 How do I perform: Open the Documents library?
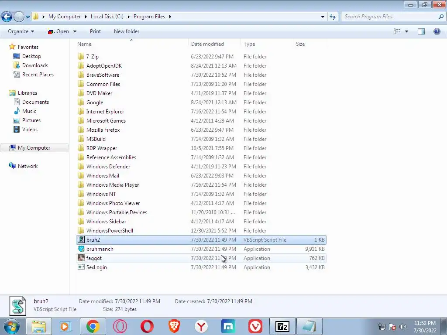coord(35,102)
